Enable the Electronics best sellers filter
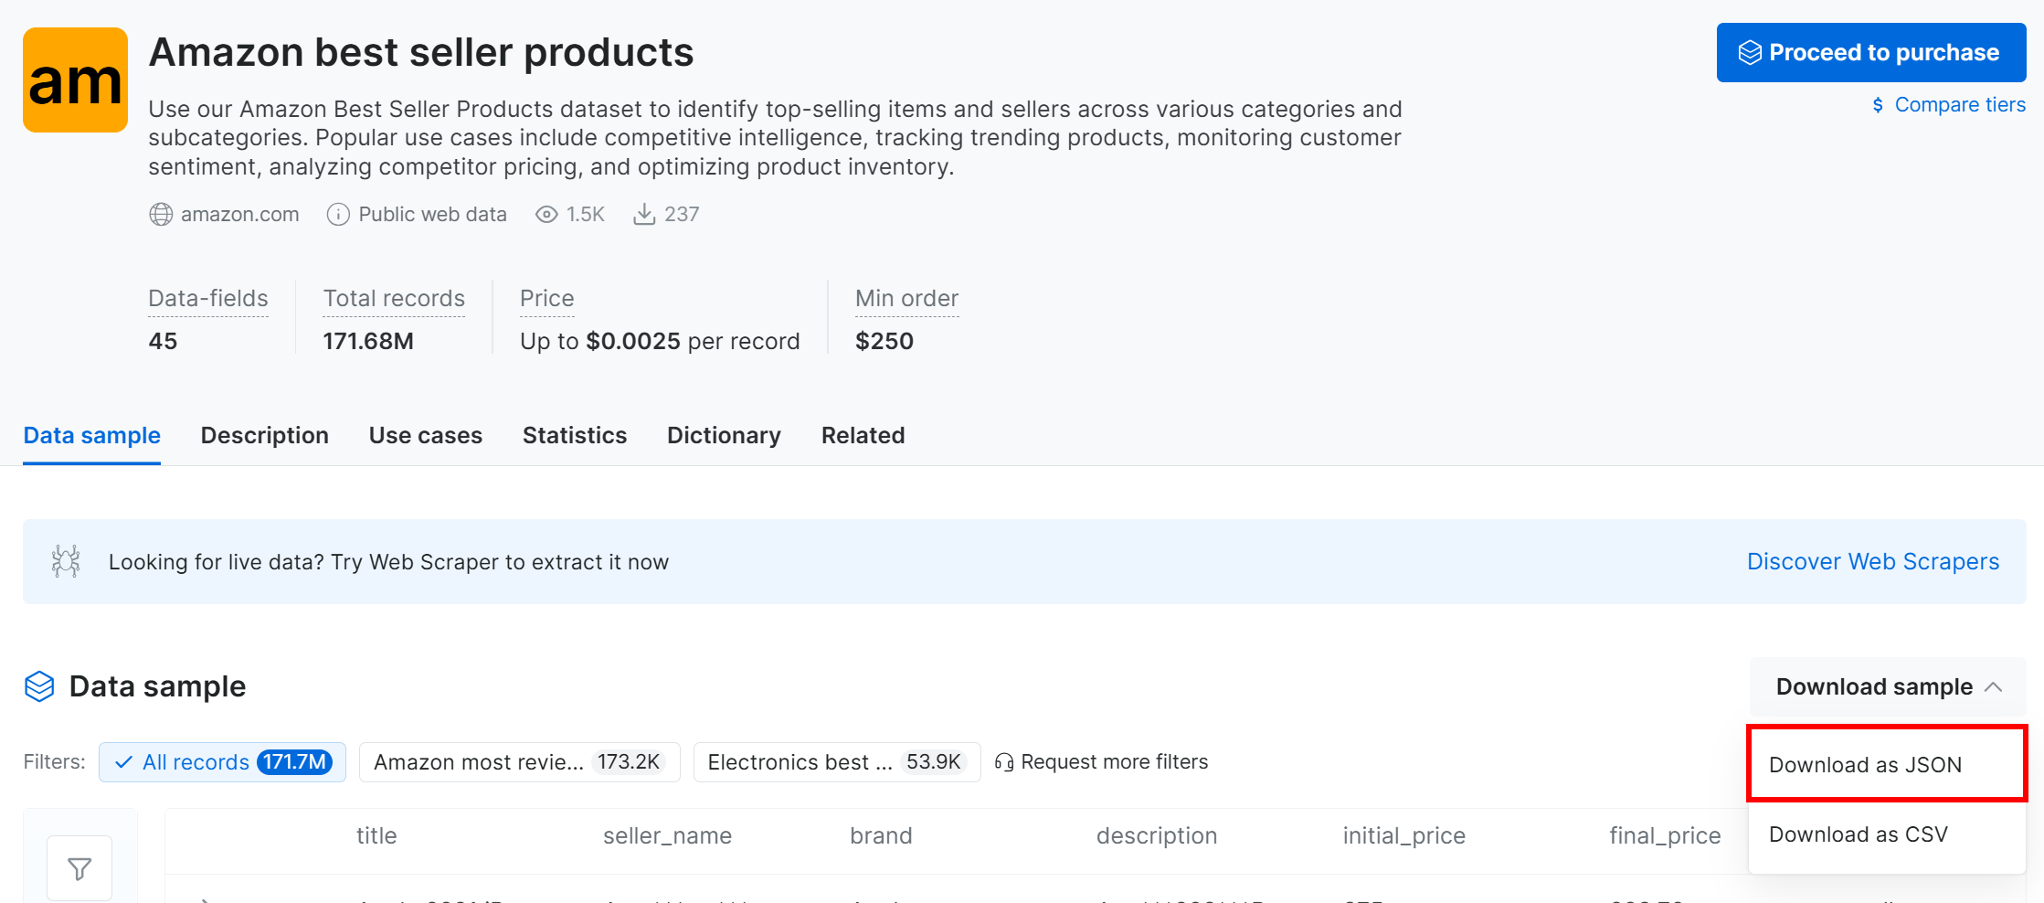2044x903 pixels. tap(836, 761)
